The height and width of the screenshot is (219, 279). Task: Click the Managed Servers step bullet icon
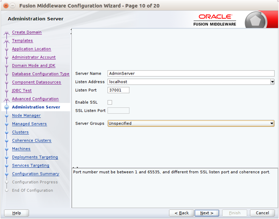7,124
